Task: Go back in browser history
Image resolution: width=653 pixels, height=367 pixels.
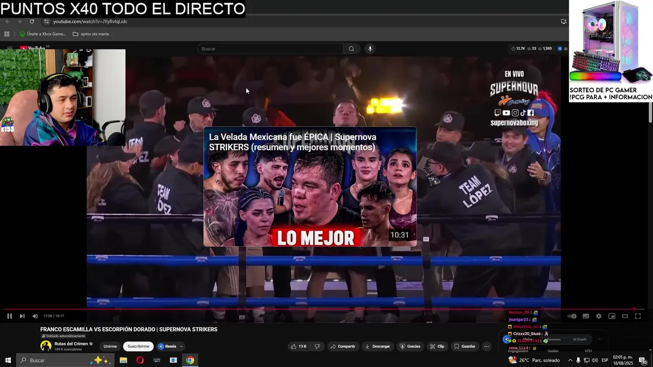Action: coord(7,21)
